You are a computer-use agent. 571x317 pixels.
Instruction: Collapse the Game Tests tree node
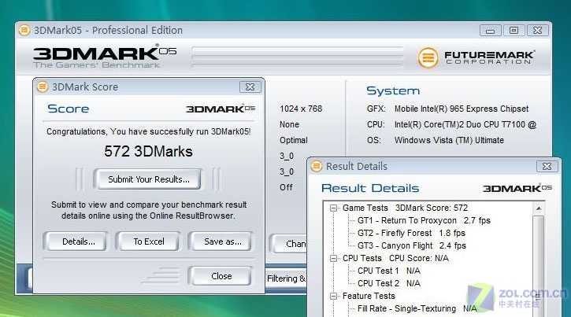coord(333,208)
